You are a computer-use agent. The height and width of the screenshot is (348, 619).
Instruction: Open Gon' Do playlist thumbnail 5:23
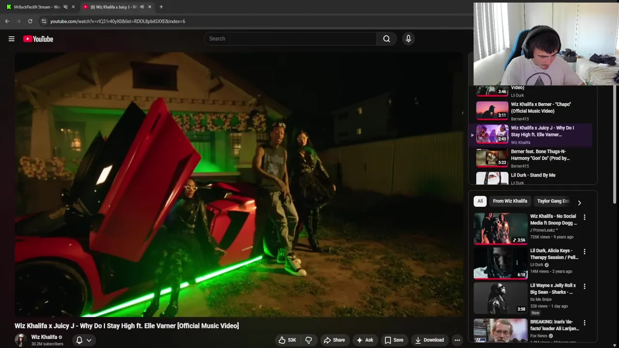coord(492,158)
